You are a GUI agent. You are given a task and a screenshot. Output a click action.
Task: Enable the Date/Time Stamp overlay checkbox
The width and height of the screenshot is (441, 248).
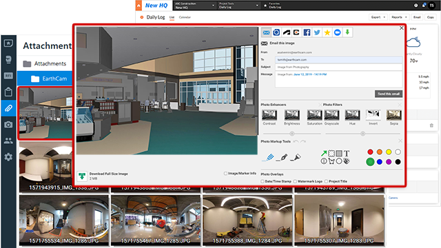(263, 181)
